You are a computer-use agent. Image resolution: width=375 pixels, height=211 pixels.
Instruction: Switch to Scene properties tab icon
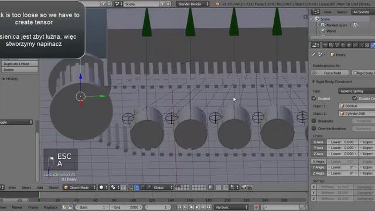point(337,45)
